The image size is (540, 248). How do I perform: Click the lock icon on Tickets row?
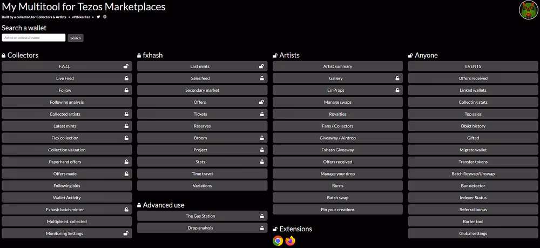tap(261, 114)
